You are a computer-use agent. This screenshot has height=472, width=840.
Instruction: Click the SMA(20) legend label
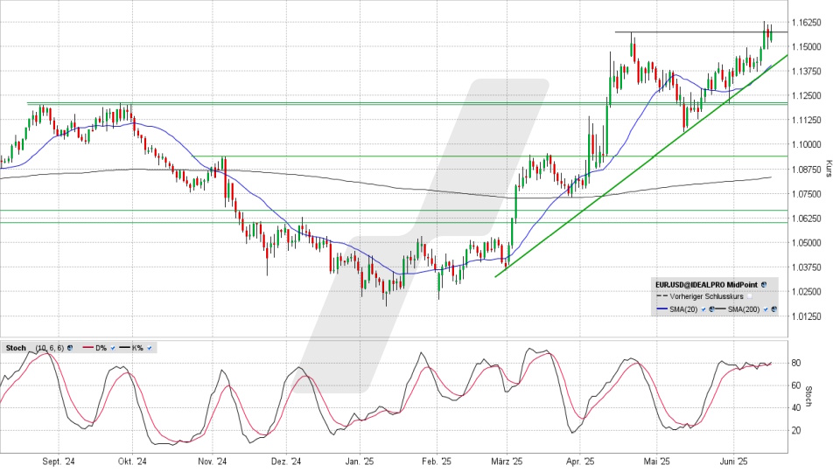point(683,309)
